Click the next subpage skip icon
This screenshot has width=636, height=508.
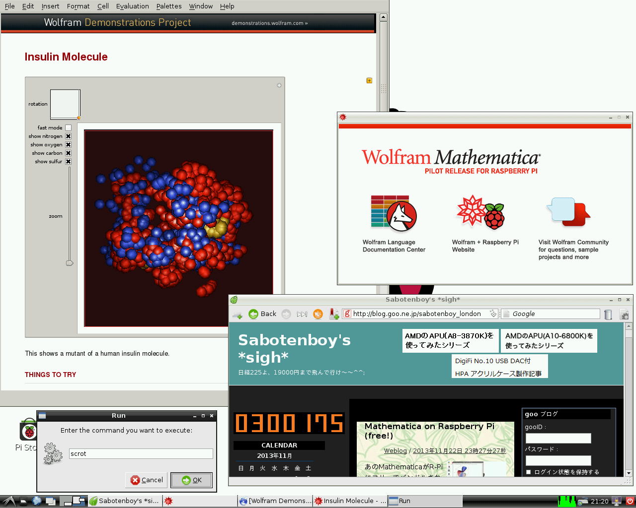click(302, 314)
